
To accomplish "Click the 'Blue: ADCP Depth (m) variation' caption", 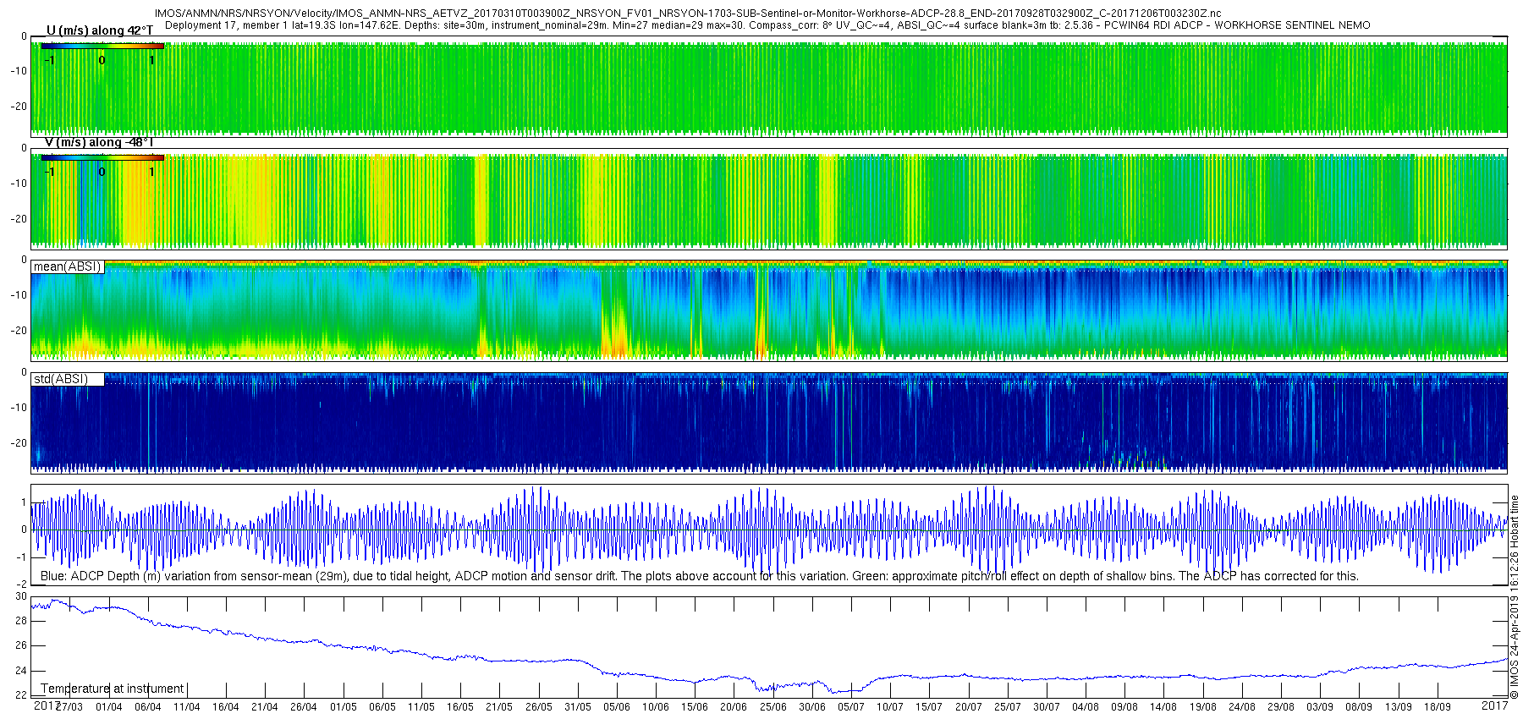I will [699, 576].
